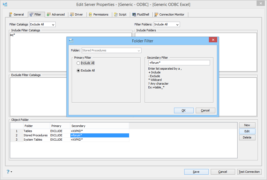Click the Exclude Filter Catalogs text area
Screen dimensions: 267x180
tap(38, 97)
